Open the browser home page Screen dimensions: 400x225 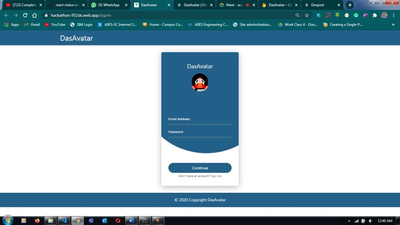pyautogui.click(x=34, y=15)
